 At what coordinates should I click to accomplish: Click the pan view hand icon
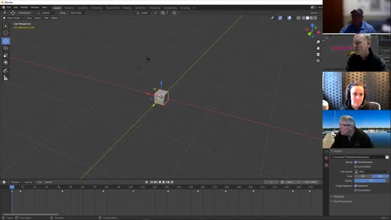[318, 48]
